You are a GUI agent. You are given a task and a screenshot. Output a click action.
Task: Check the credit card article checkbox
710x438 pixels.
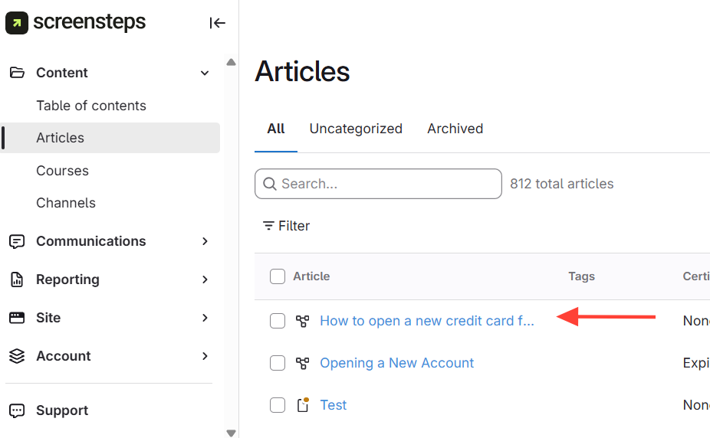pyautogui.click(x=278, y=321)
